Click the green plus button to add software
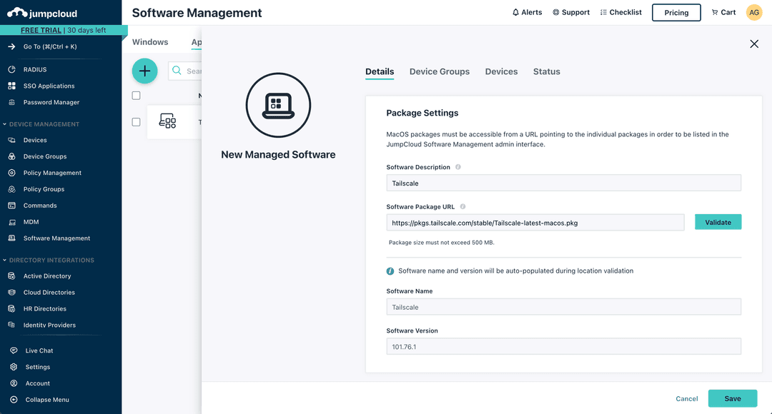 (x=145, y=71)
